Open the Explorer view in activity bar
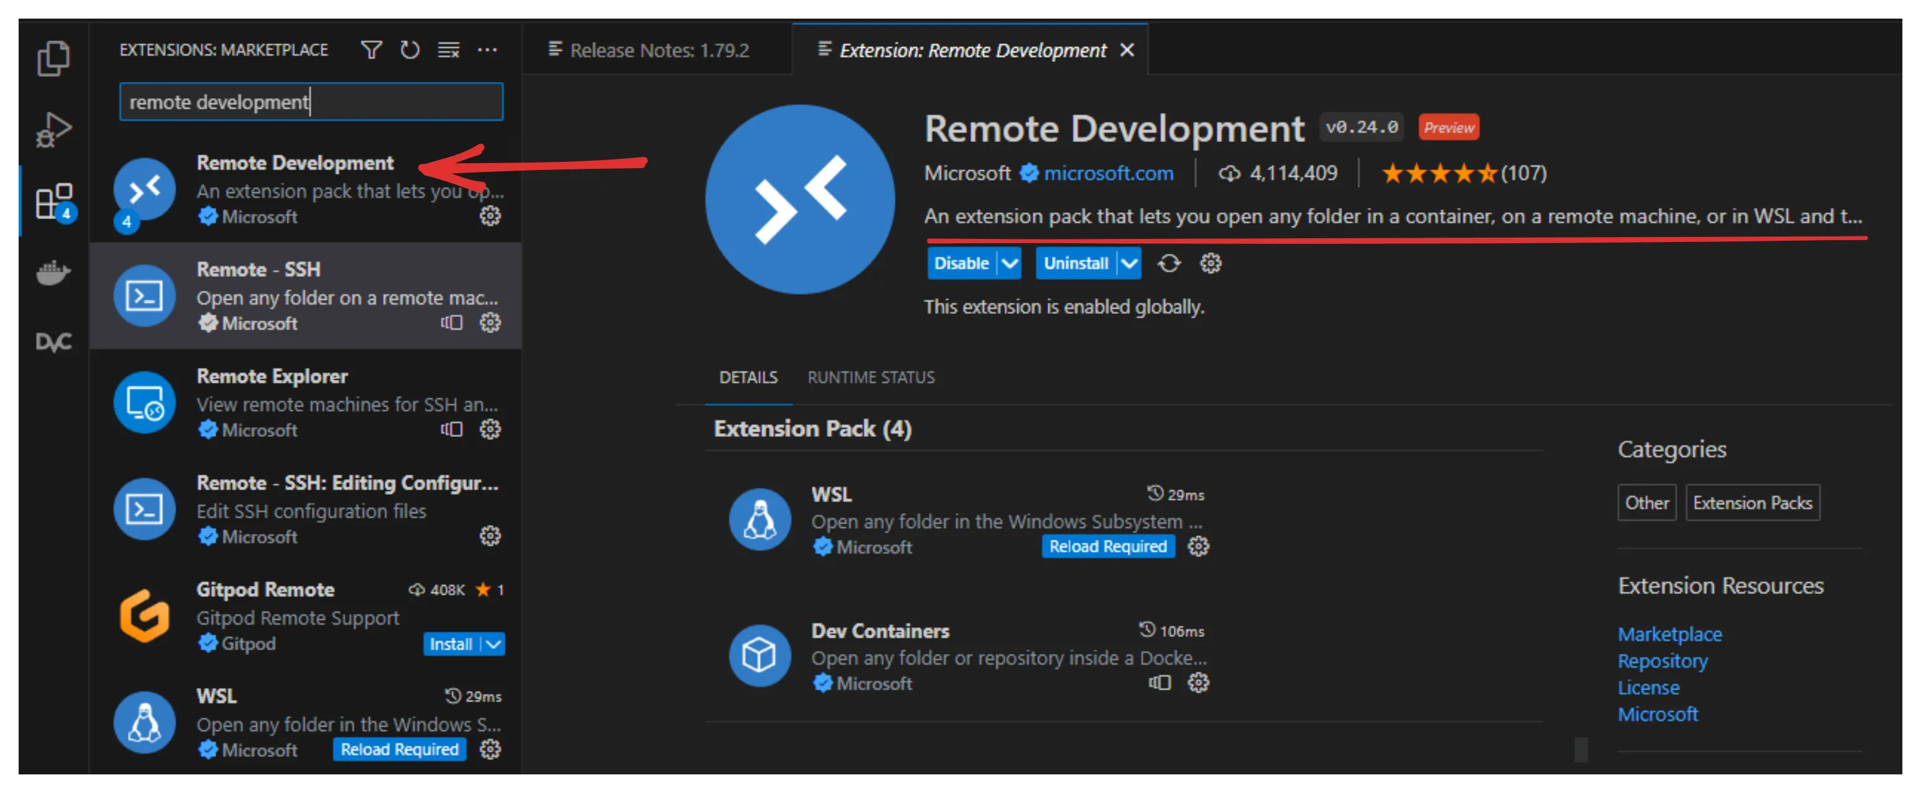 [x=53, y=58]
